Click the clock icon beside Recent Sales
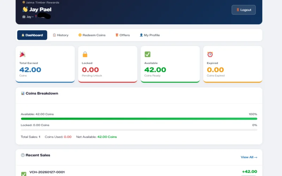The image size is (282, 176). coord(23,155)
